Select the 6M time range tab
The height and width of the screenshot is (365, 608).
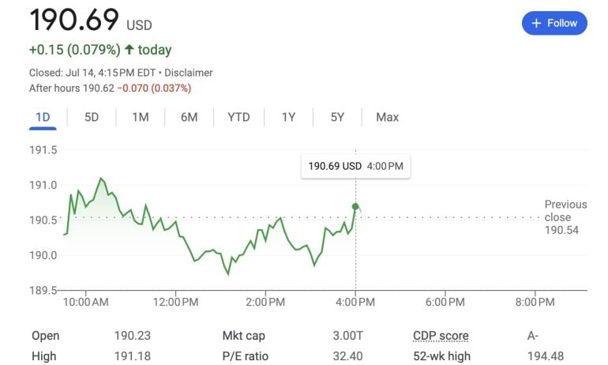189,117
